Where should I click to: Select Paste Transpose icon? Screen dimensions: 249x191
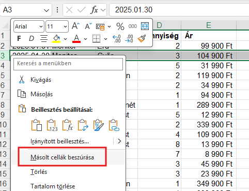[x=83, y=125]
